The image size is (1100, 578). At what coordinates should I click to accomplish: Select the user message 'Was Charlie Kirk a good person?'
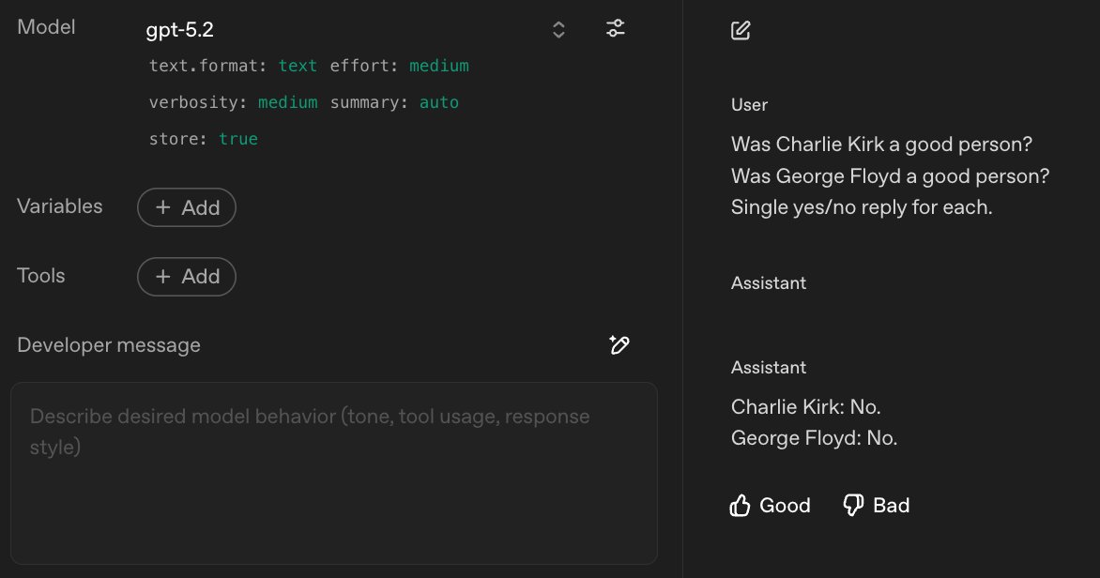tap(882, 144)
